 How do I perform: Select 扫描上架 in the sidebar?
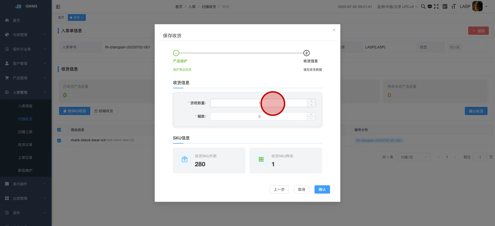pyautogui.click(x=25, y=132)
